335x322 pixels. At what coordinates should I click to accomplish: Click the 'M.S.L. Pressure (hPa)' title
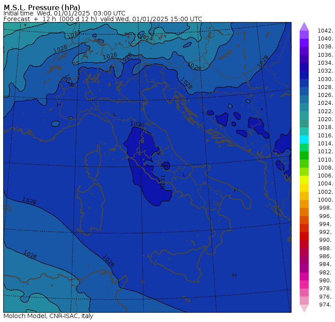[42, 7]
